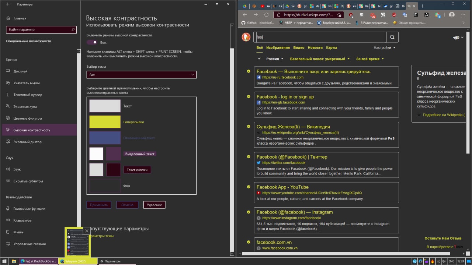The width and height of the screenshot is (472, 265).
Task: Open the theme dropdown showing fser
Action: pyautogui.click(x=142, y=75)
